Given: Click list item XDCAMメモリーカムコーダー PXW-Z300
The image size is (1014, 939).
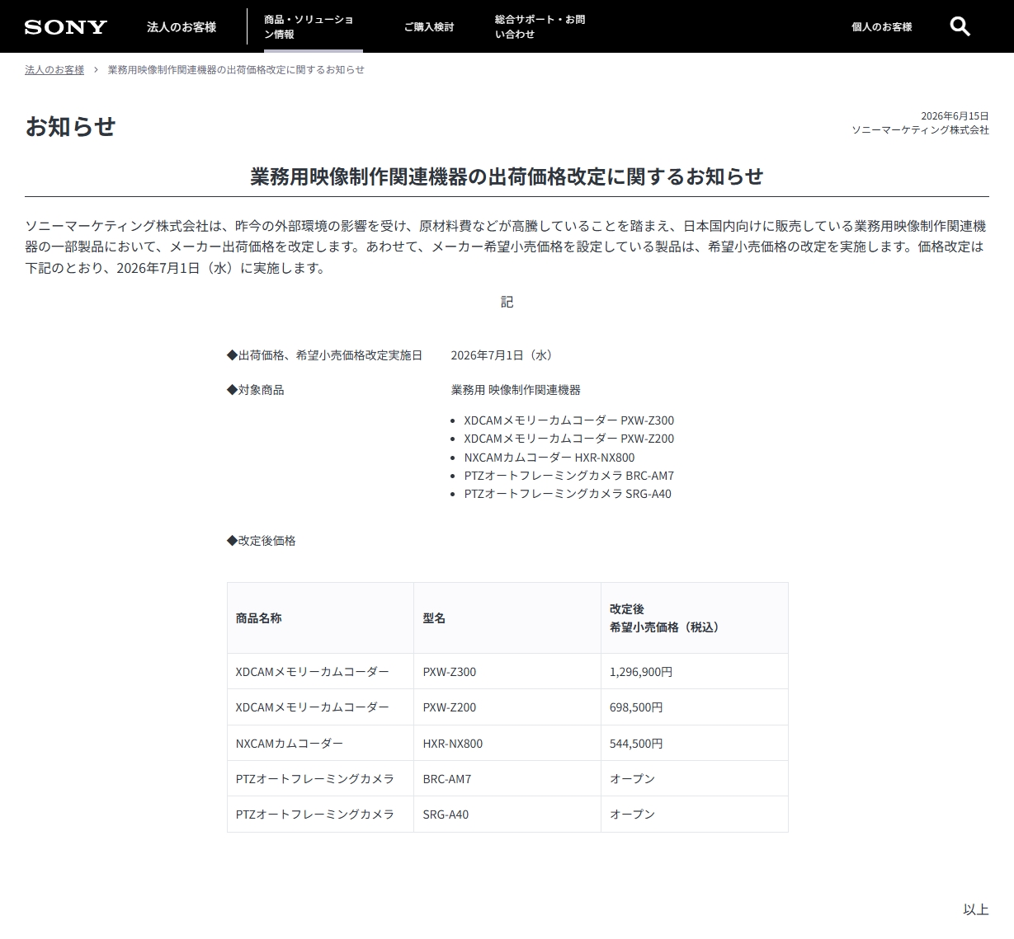Looking at the screenshot, I should click(568, 420).
